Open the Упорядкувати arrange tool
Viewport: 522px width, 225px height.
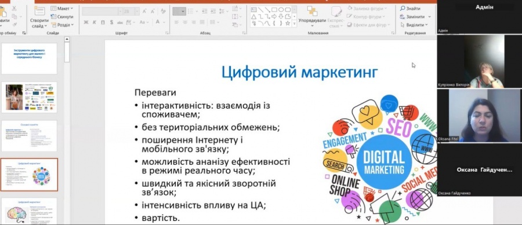tap(312, 16)
